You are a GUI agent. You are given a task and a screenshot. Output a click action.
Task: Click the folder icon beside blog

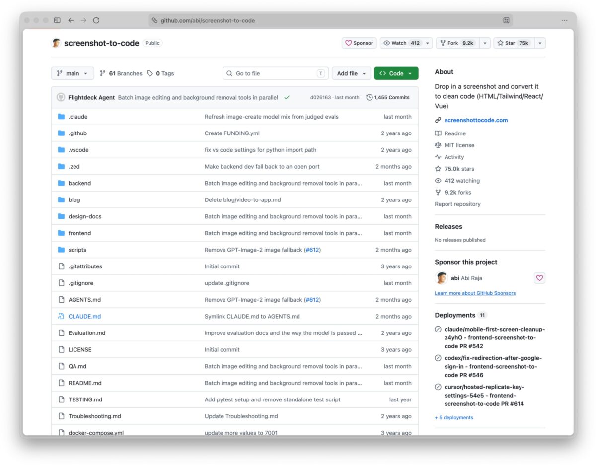(61, 199)
